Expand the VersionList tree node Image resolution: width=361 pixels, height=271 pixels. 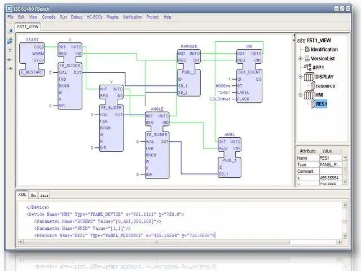click(x=300, y=59)
